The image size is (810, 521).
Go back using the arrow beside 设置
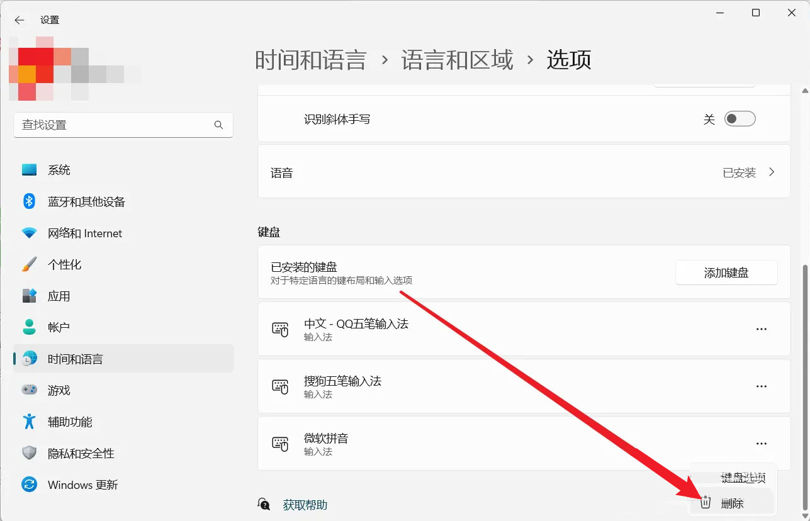20,20
